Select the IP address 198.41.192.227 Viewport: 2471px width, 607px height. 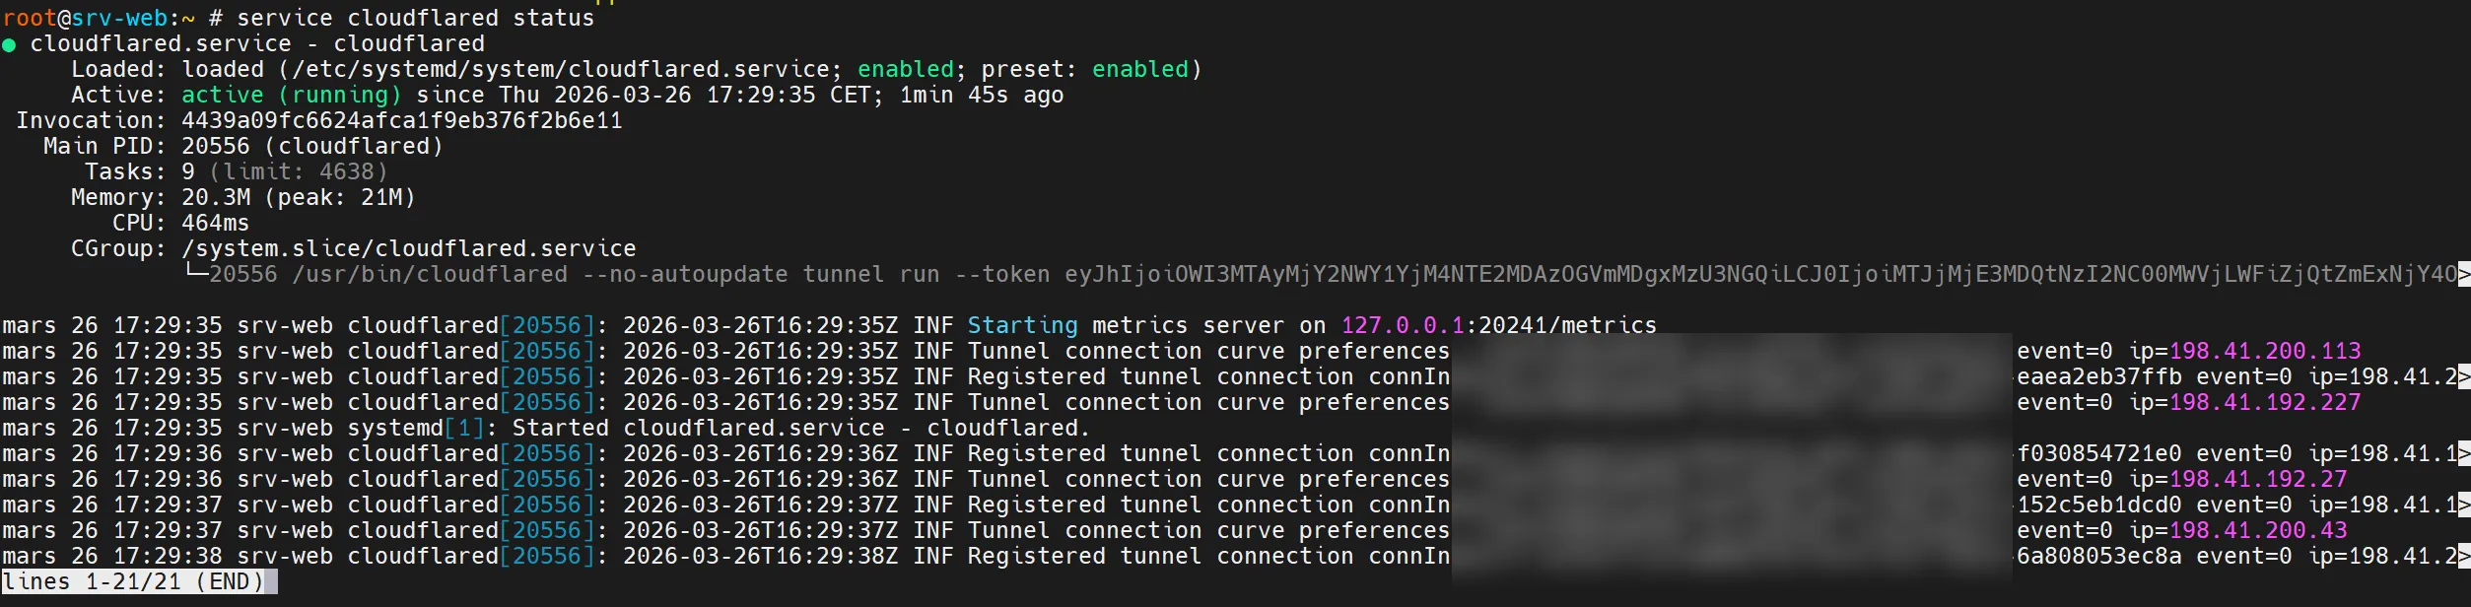(x=2264, y=403)
